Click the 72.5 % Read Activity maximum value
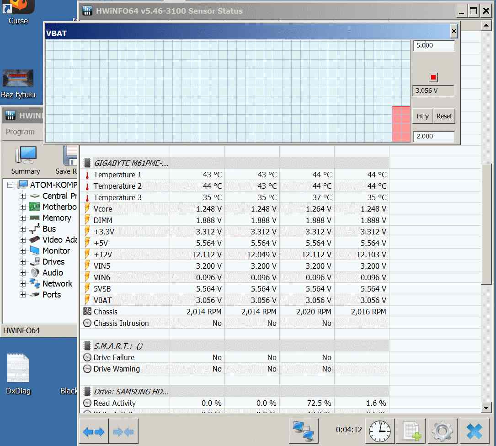The width and height of the screenshot is (496, 446). click(319, 403)
